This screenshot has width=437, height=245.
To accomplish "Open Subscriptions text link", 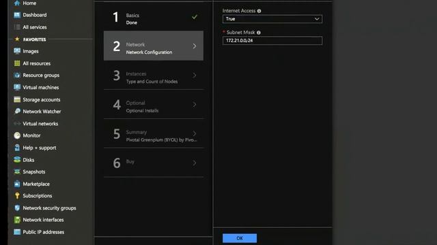I will click(38, 196).
